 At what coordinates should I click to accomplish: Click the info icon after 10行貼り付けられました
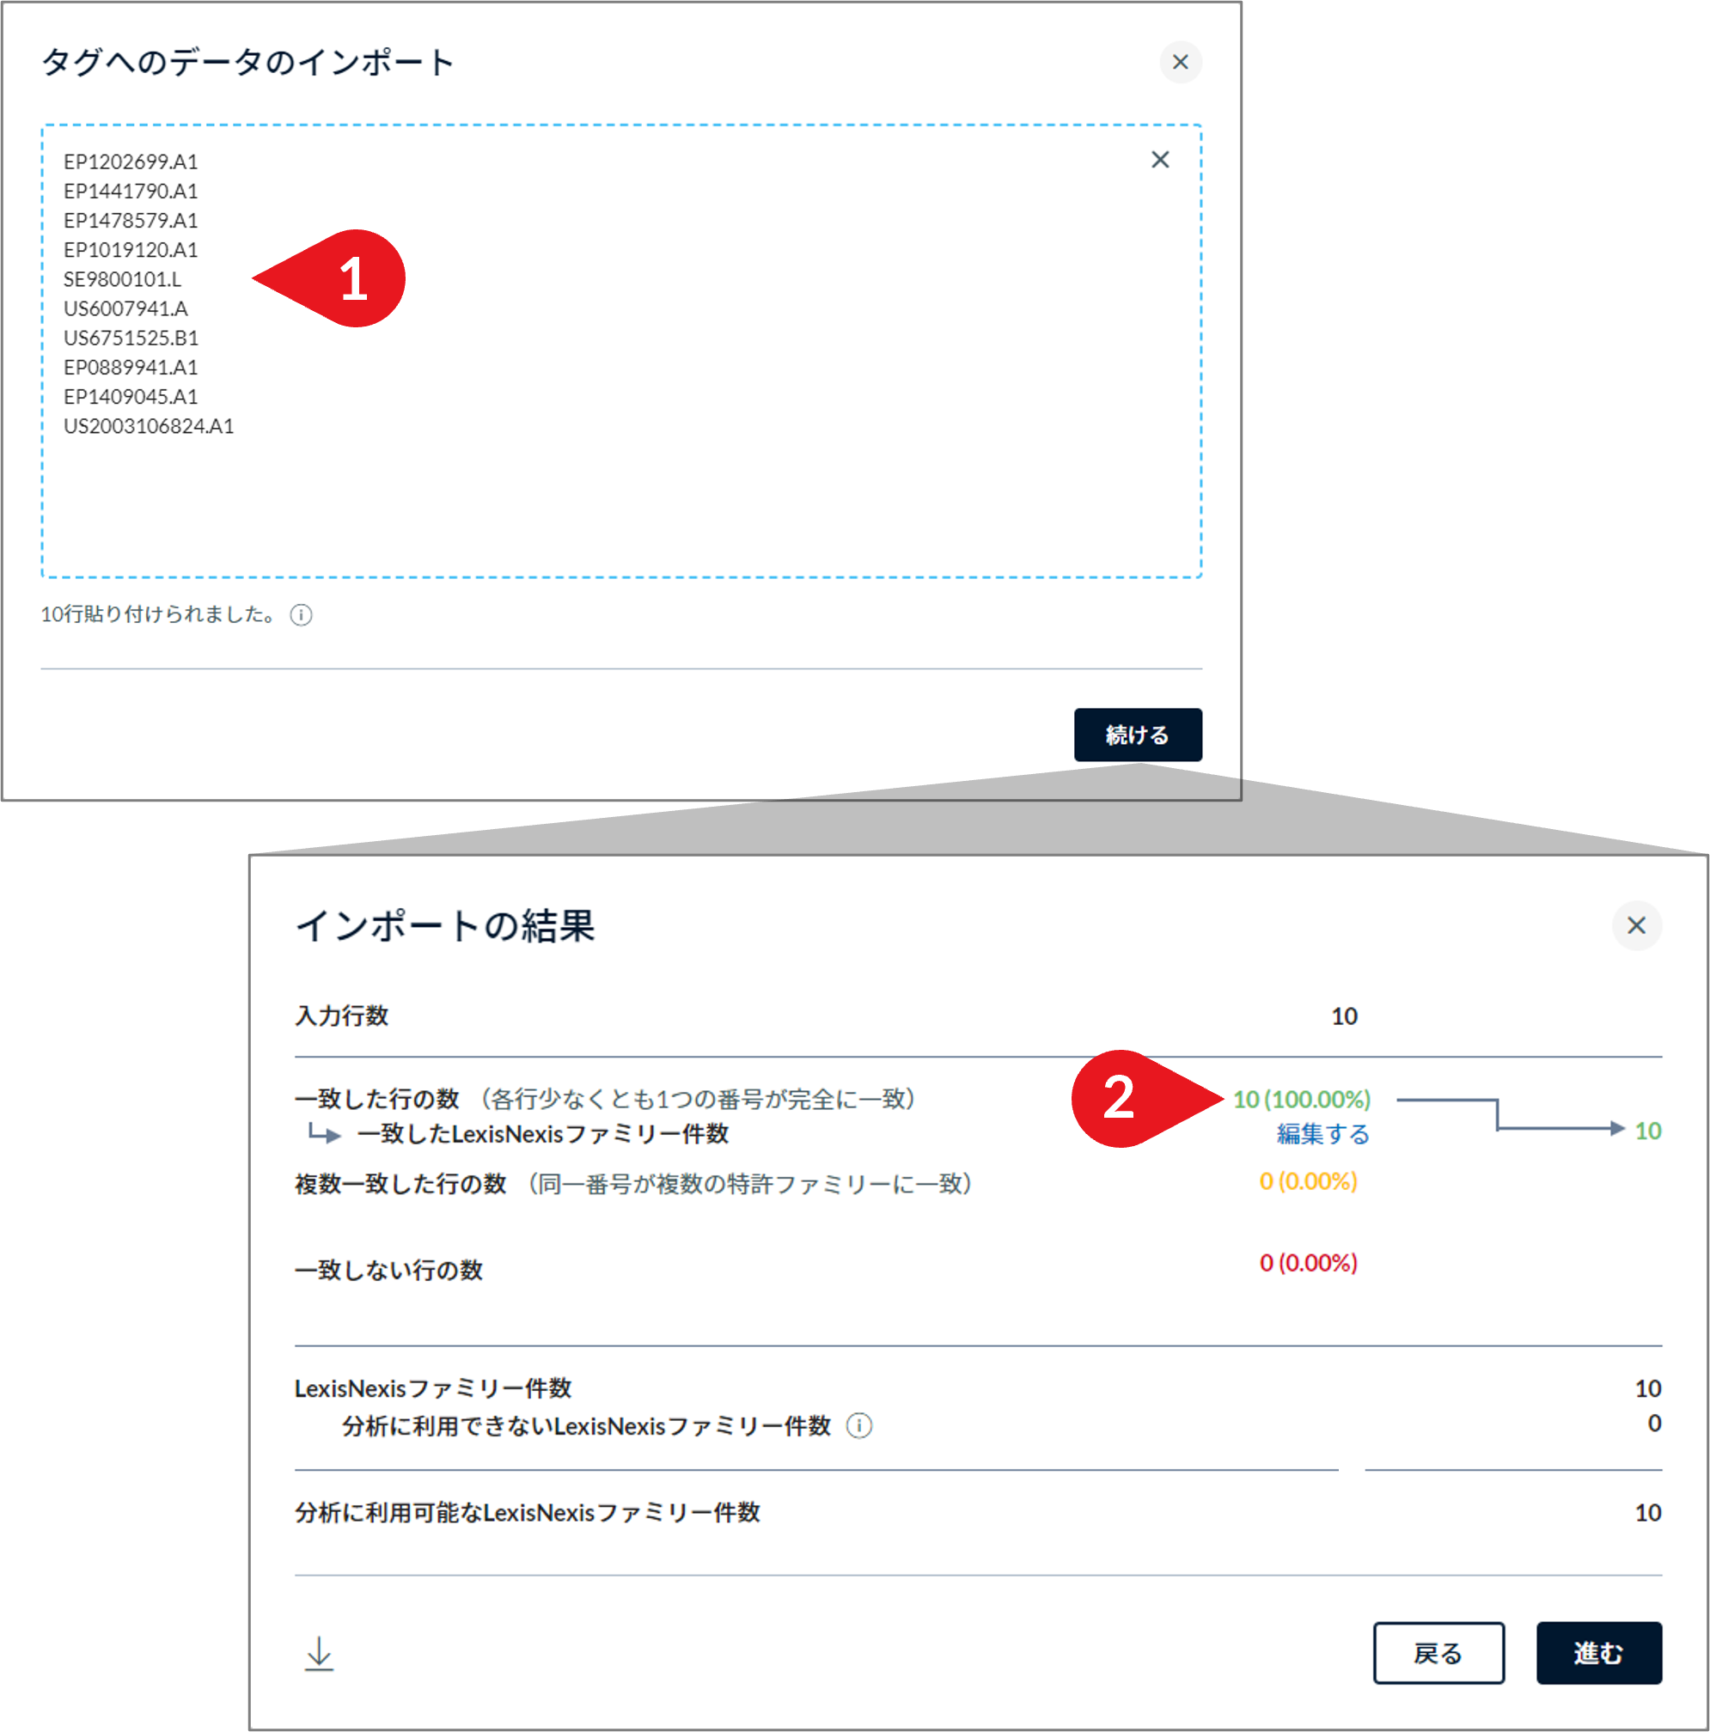[302, 614]
